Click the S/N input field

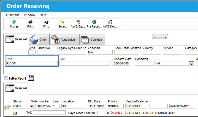85,63
